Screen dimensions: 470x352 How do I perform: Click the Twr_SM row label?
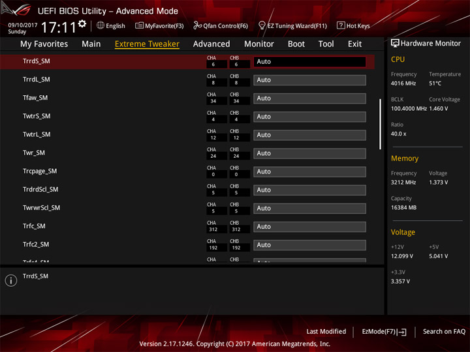point(34,153)
